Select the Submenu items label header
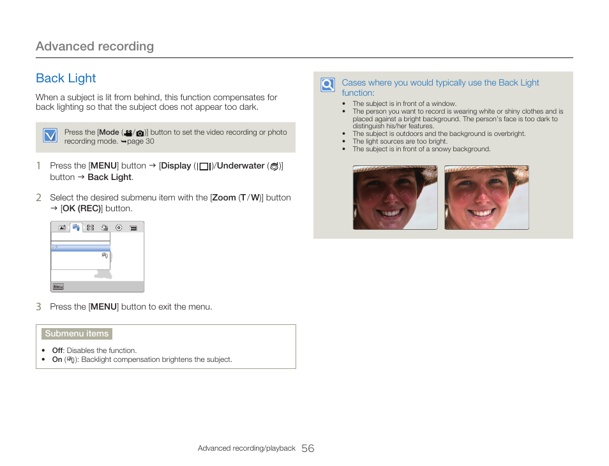 coord(77,334)
